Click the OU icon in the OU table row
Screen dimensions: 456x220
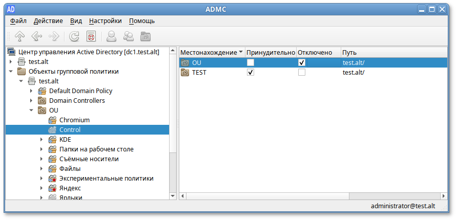(x=185, y=62)
